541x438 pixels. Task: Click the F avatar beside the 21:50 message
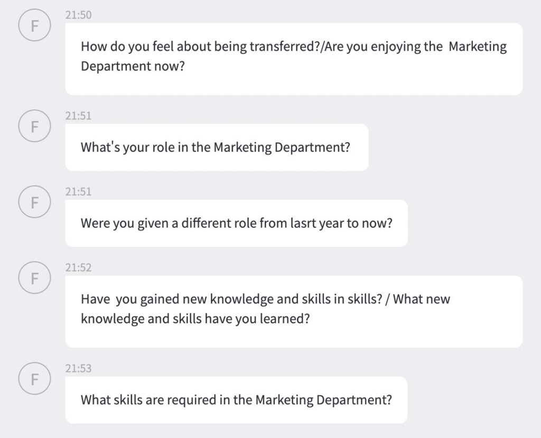click(x=34, y=25)
